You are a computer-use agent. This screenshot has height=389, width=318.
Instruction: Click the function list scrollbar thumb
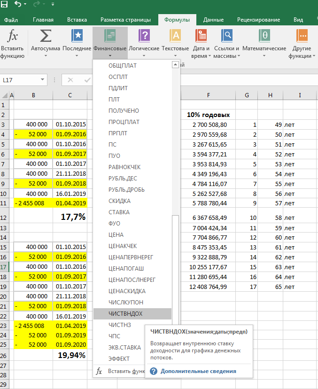175,269
